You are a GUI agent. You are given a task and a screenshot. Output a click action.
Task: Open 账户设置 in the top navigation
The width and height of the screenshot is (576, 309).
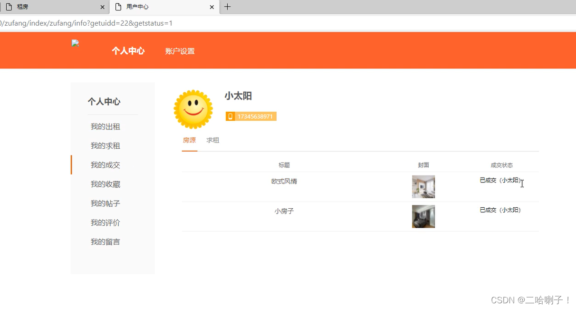pyautogui.click(x=179, y=50)
